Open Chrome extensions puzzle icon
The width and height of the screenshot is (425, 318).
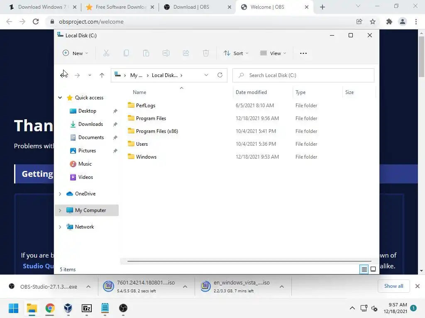coord(389,22)
